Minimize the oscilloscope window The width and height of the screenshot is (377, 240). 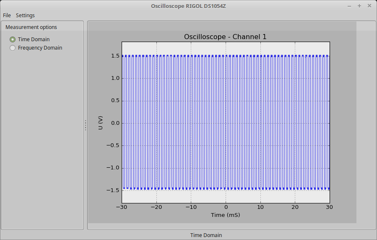pyautogui.click(x=349, y=6)
